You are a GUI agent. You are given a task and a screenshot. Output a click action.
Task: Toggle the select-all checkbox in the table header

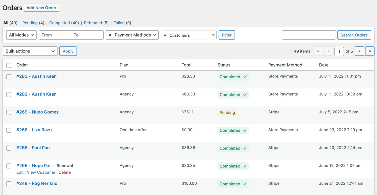(x=9, y=65)
